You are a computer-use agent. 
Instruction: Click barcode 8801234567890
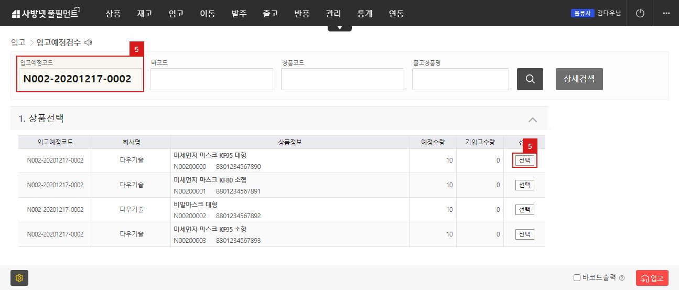[x=238, y=167]
